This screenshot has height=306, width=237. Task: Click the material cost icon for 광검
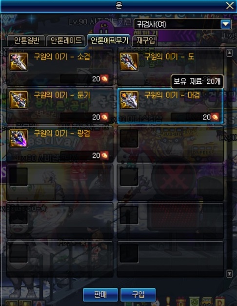tap(104, 155)
